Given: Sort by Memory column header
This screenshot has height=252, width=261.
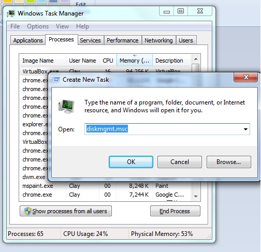Looking at the screenshot, I should 135,61.
